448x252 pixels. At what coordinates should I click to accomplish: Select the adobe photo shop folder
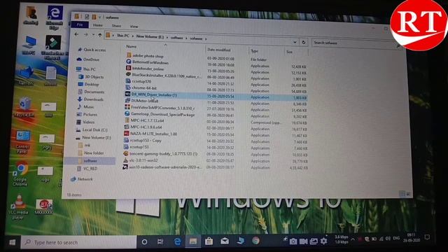point(145,56)
